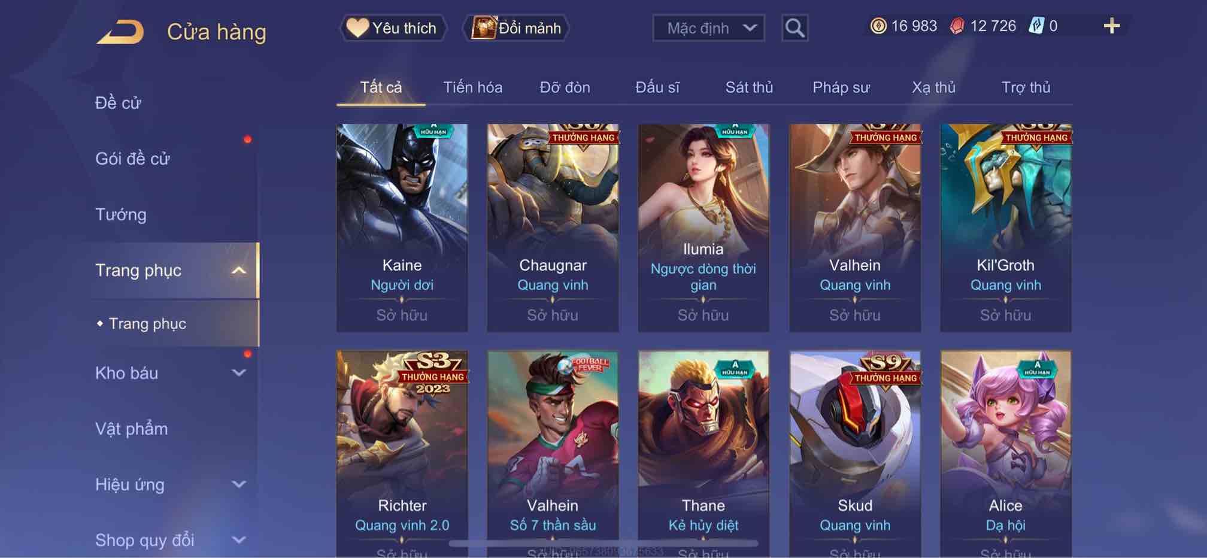Open Alice Dạ hội skin card
This screenshot has height=558, width=1207.
click(x=1006, y=454)
